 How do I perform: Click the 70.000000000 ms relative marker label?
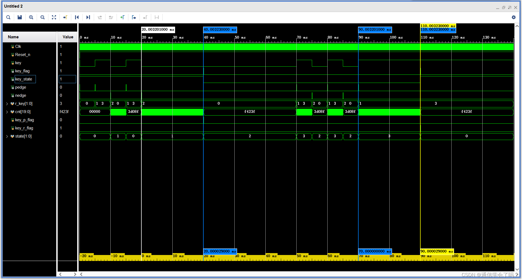point(375,251)
